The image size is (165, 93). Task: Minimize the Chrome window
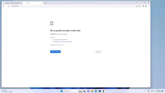[141, 2]
